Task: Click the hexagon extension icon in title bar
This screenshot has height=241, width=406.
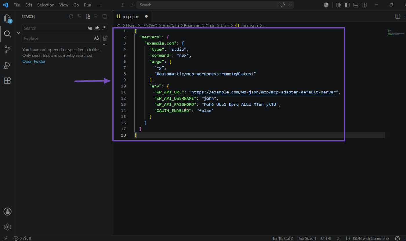Action: 326,5
